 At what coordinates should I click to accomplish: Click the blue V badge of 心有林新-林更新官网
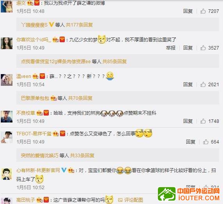pyautogui.click(x=64, y=170)
